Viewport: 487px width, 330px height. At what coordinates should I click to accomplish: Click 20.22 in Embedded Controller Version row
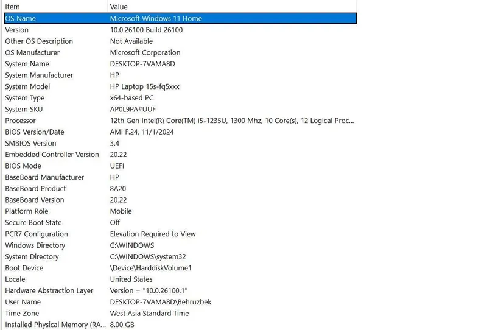[118, 155]
